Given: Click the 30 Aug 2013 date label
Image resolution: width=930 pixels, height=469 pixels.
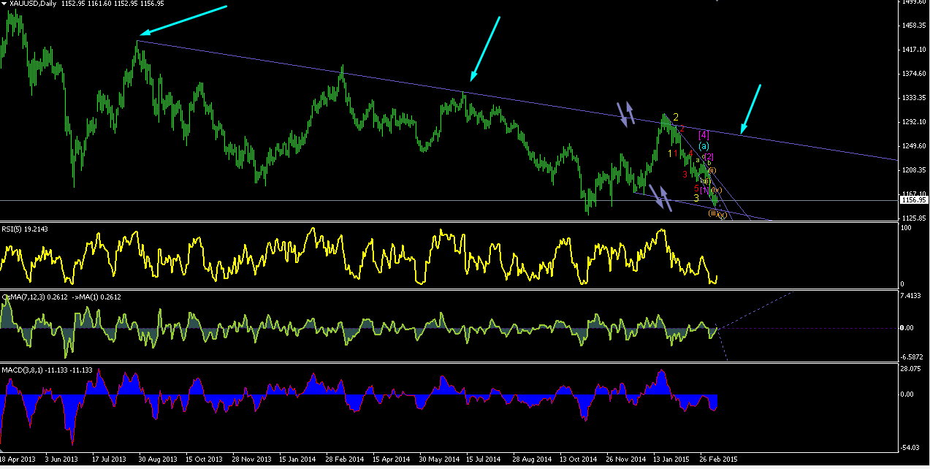Looking at the screenshot, I should [x=157, y=460].
